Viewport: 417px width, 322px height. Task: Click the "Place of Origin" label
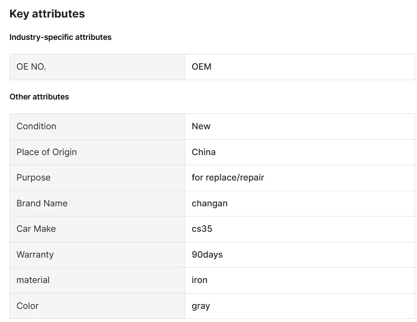46,152
